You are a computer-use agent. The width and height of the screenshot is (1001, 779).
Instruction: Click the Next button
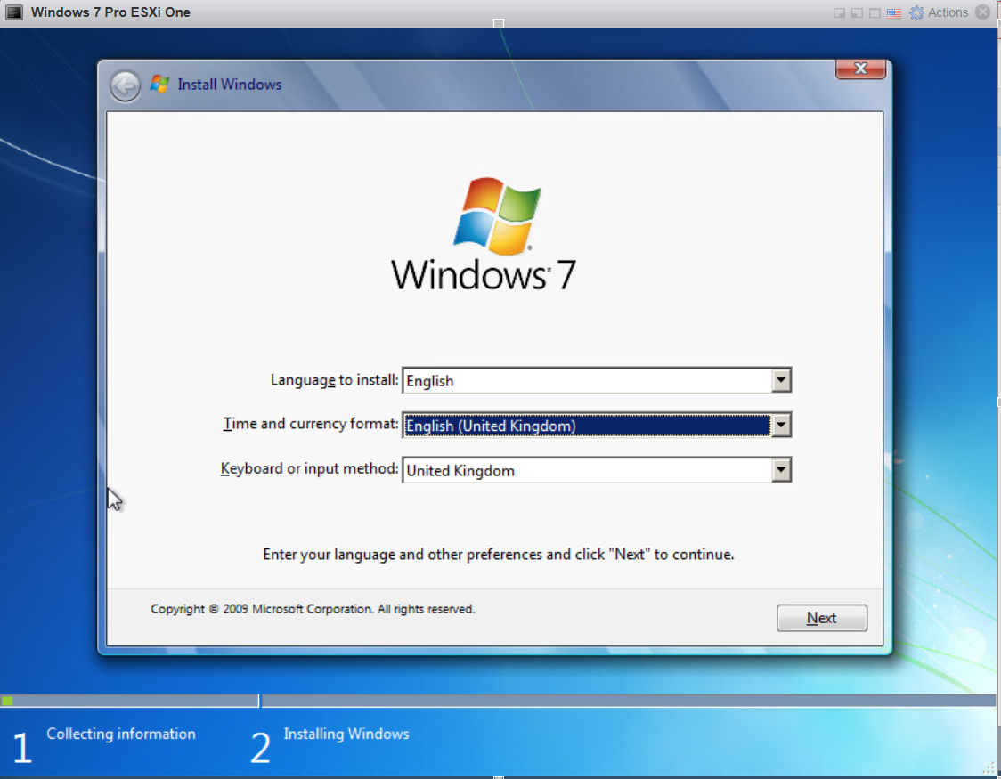820,617
